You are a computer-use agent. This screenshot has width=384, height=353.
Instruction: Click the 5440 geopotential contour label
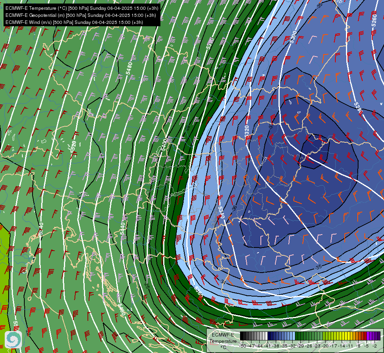122,229
